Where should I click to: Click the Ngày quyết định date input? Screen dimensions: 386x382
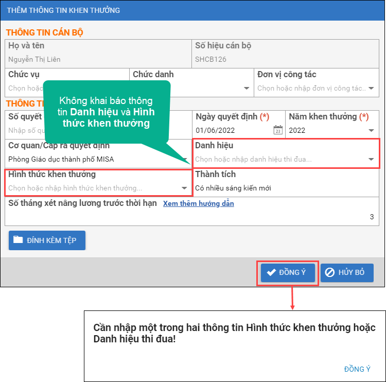[232, 130]
